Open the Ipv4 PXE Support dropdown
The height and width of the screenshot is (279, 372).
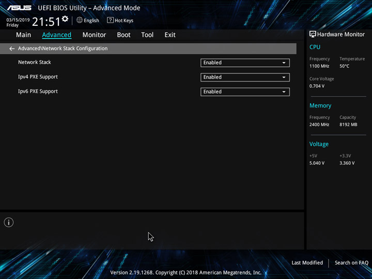click(x=245, y=77)
